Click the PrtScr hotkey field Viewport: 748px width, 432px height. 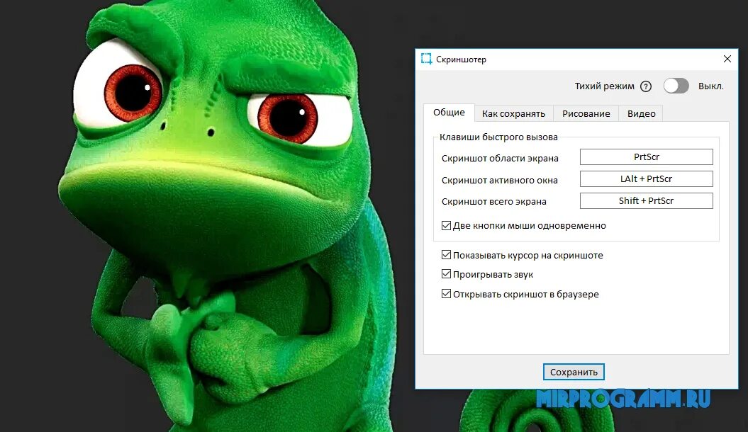click(x=647, y=157)
